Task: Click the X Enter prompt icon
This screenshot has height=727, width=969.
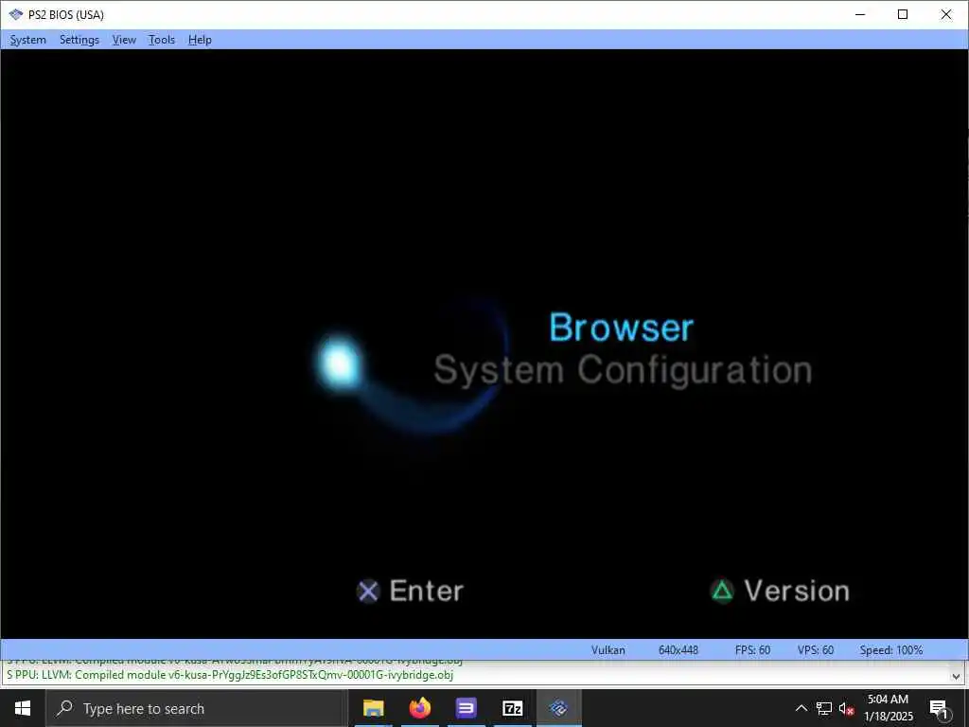Action: pyautogui.click(x=368, y=592)
